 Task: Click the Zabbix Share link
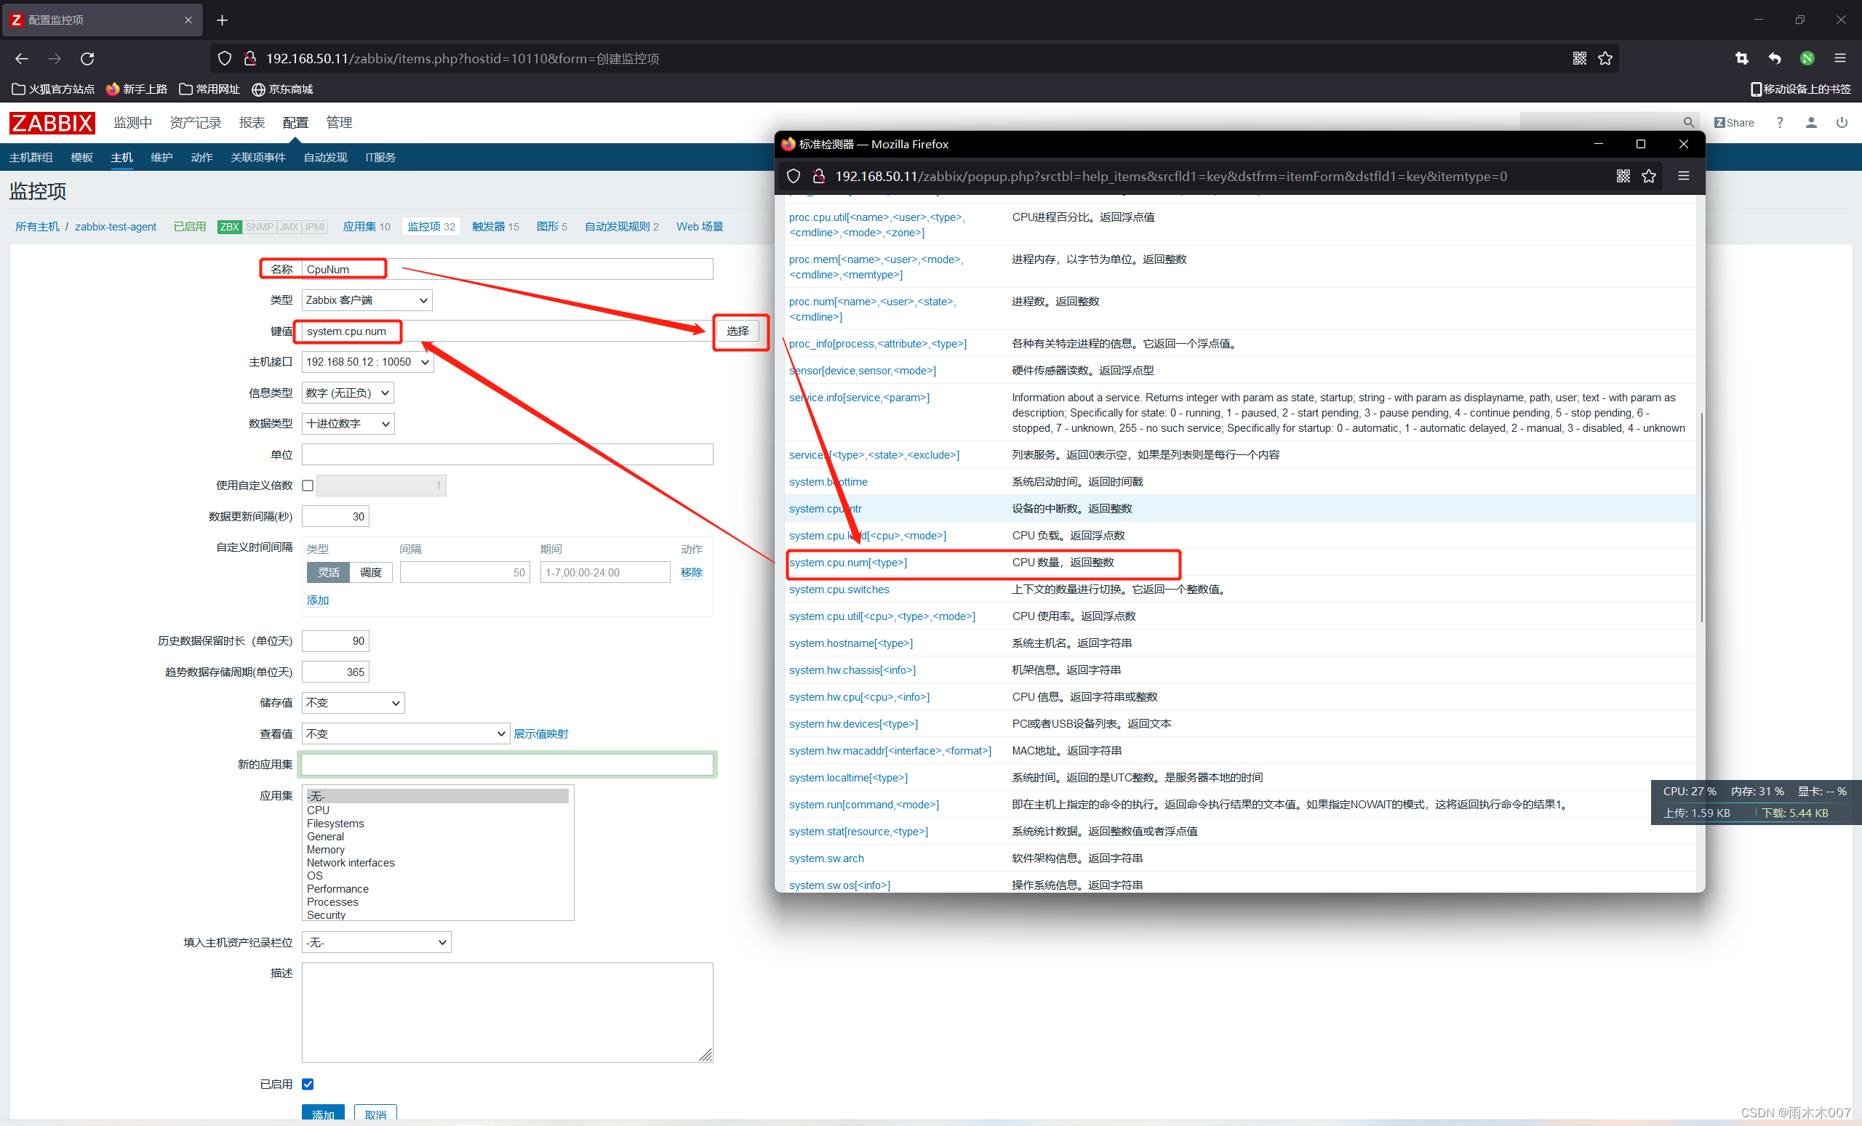pos(1734,122)
